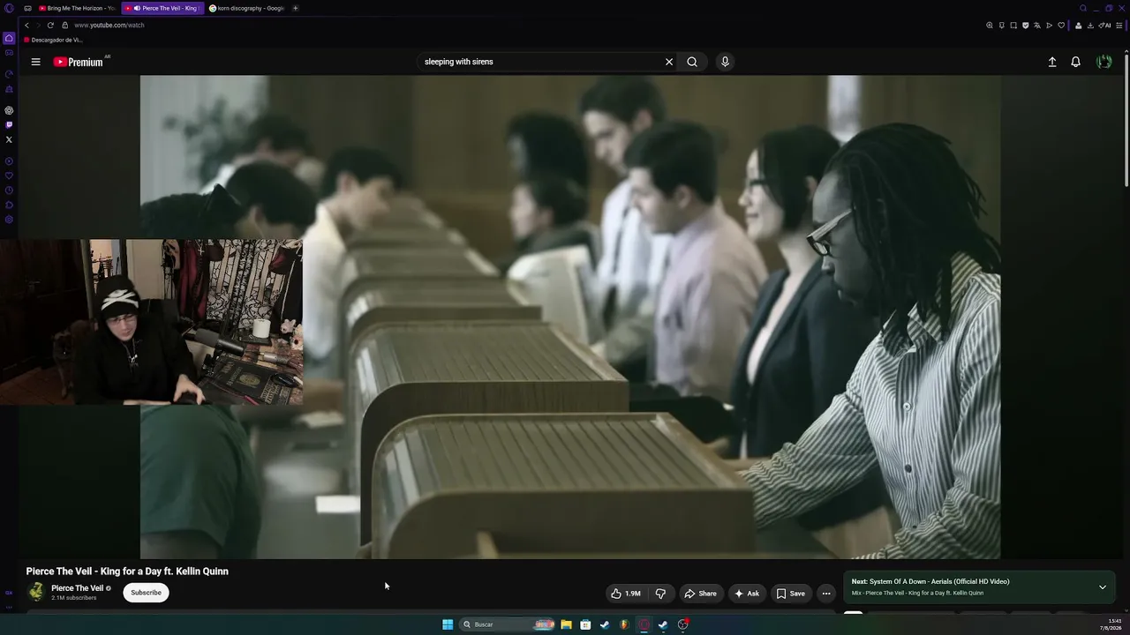Expand the Next up mix panel
1130x635 pixels.
coord(1102,587)
